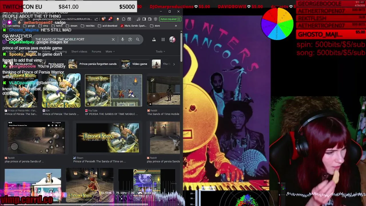Switch to the Shopping tab
The height and width of the screenshot is (206, 366).
(61, 51)
